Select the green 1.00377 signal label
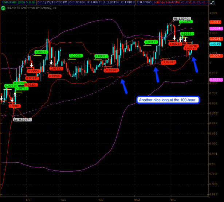 tap(186, 22)
